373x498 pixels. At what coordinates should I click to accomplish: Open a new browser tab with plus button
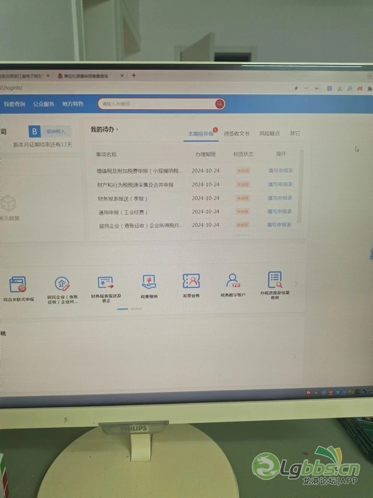click(134, 75)
